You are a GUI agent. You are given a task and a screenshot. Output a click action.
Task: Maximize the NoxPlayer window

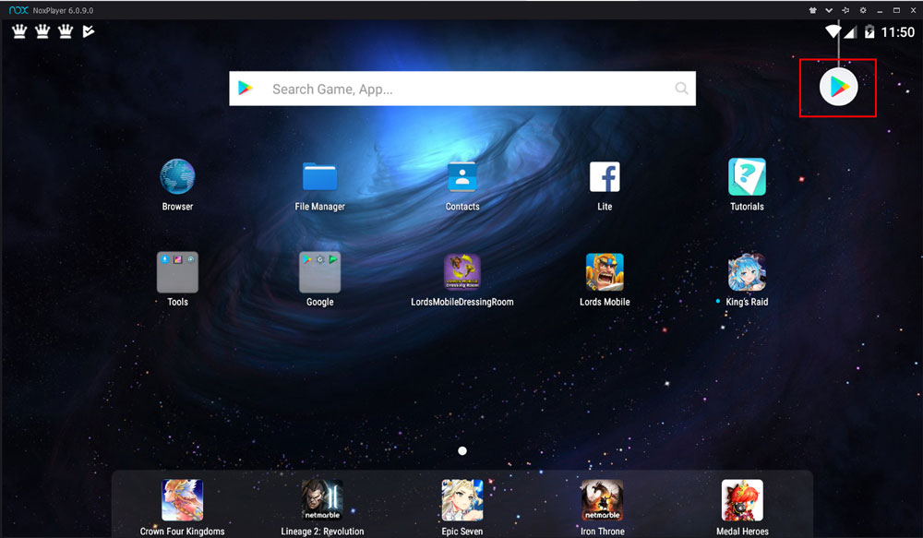click(896, 10)
